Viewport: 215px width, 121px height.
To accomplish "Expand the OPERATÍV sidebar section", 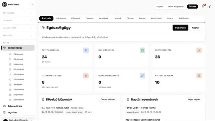I will tap(17, 20).
